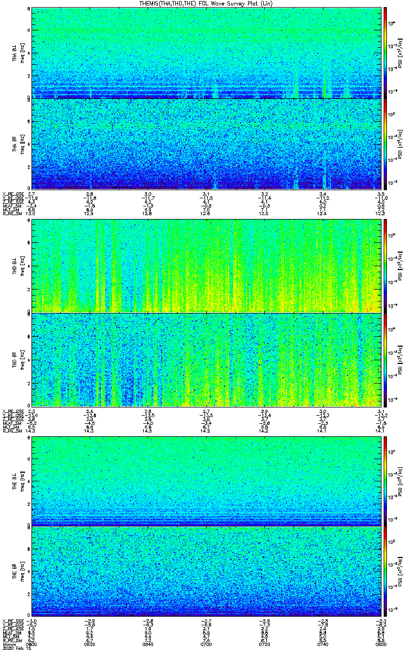This screenshot has width=407, height=652.
Task: Open the THA B-parallel spectrogram panel
Action: (x=206, y=143)
